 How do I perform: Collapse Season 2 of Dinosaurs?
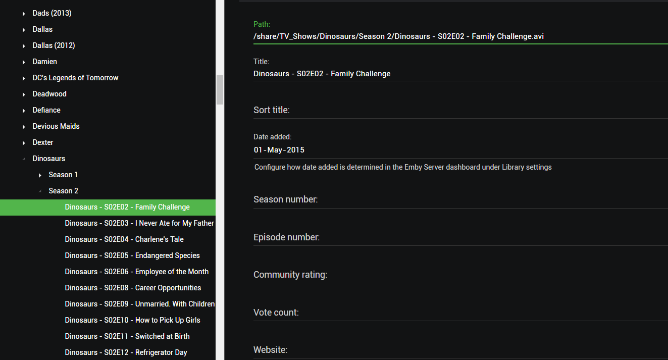pyautogui.click(x=39, y=190)
